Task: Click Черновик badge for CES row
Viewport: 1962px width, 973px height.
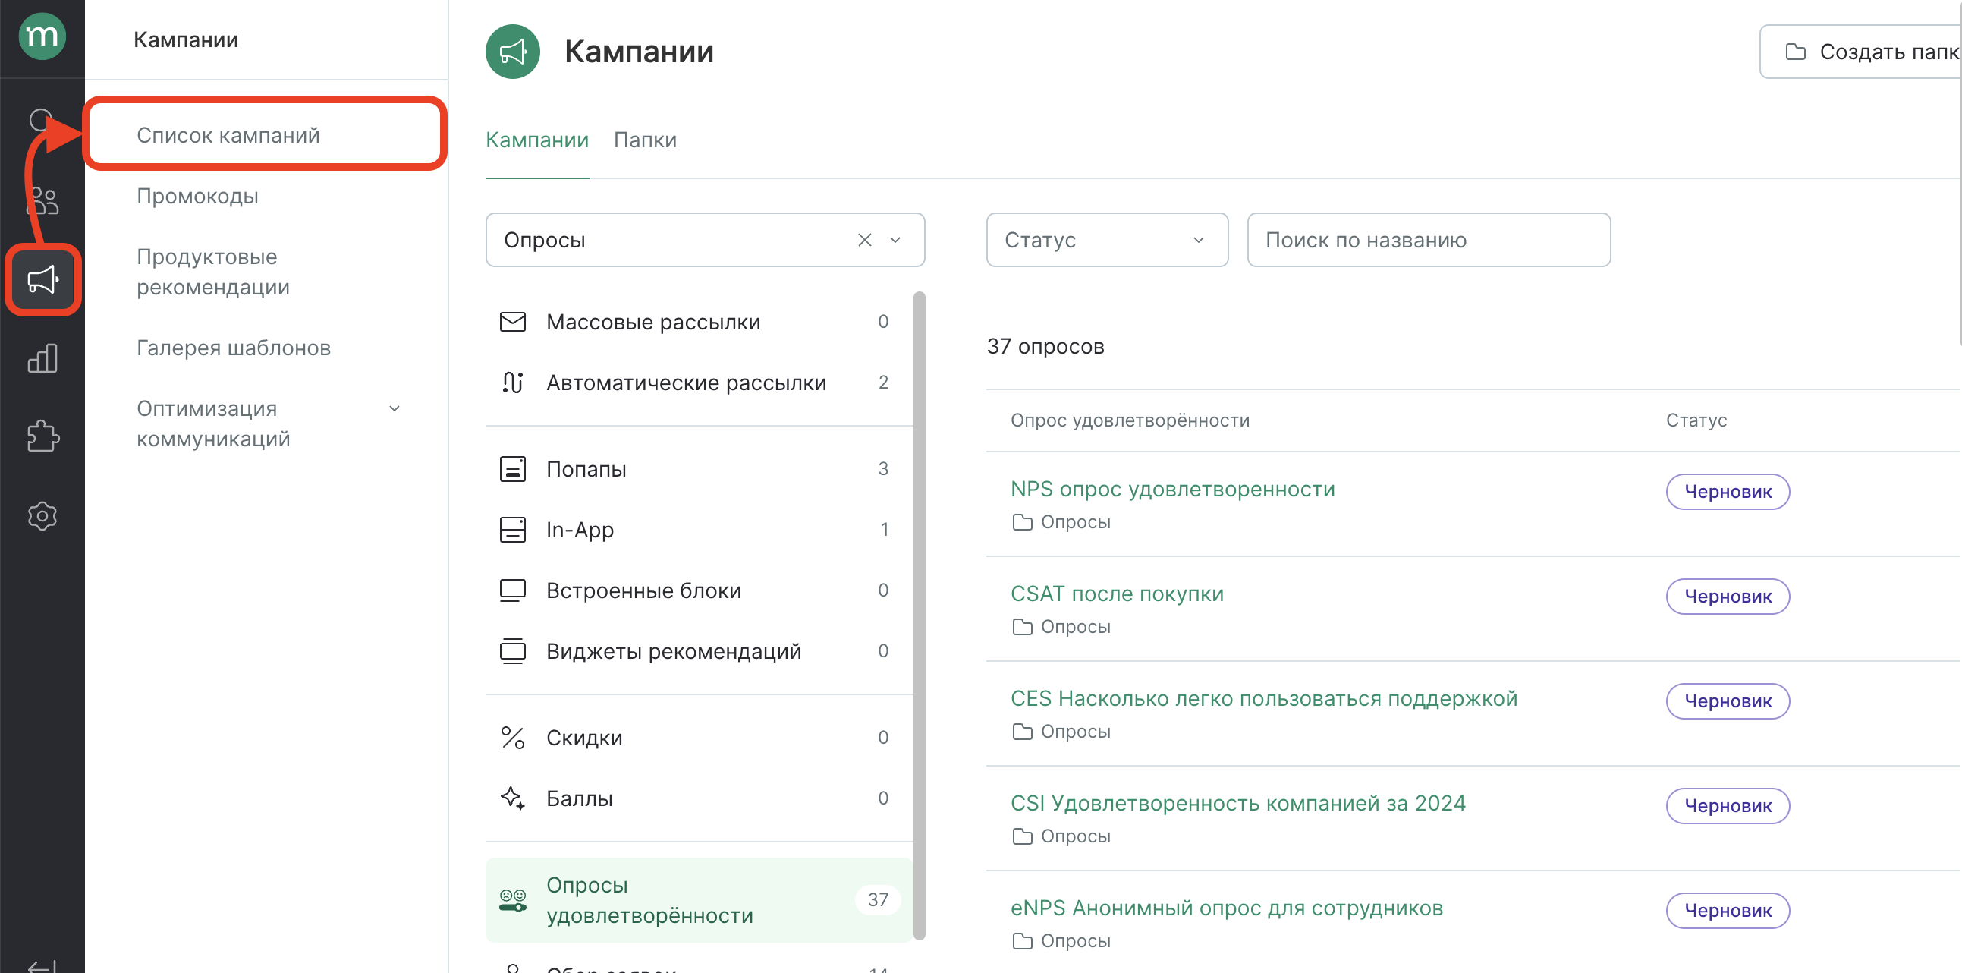Action: [1728, 701]
